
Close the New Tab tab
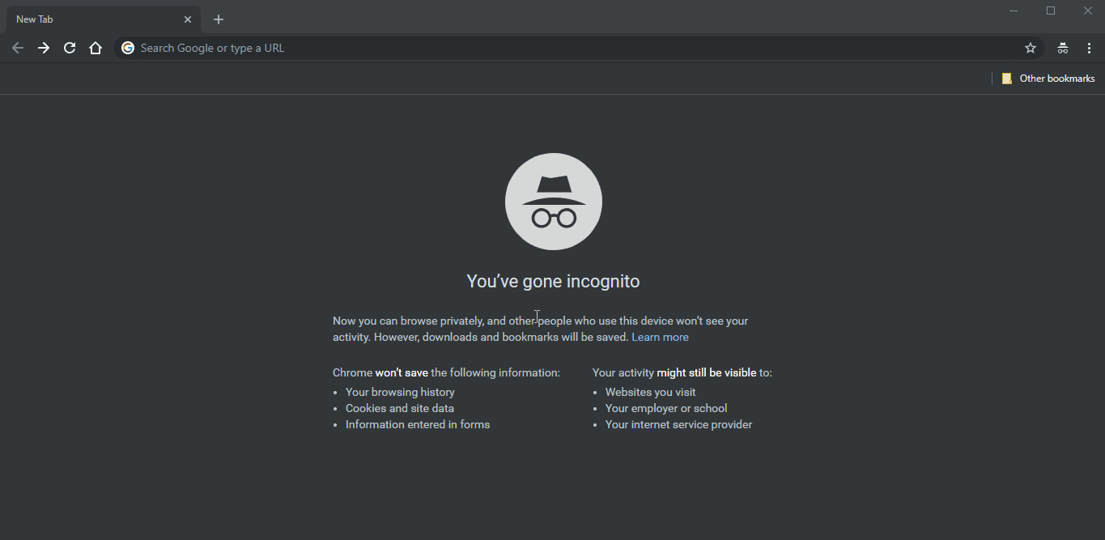[x=188, y=19]
